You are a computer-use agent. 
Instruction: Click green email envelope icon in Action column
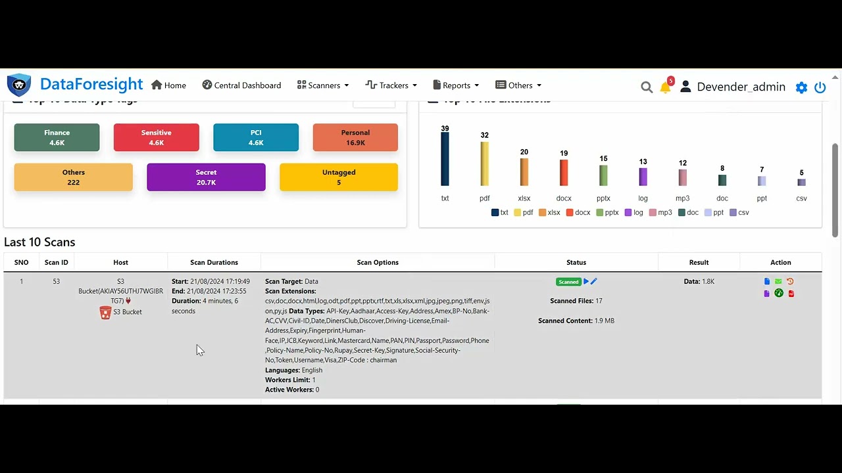(778, 281)
